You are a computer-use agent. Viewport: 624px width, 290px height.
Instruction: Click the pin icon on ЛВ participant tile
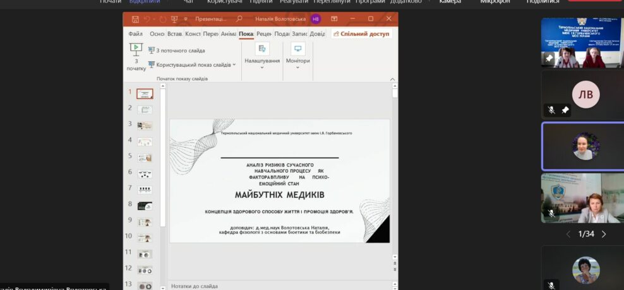(x=565, y=110)
